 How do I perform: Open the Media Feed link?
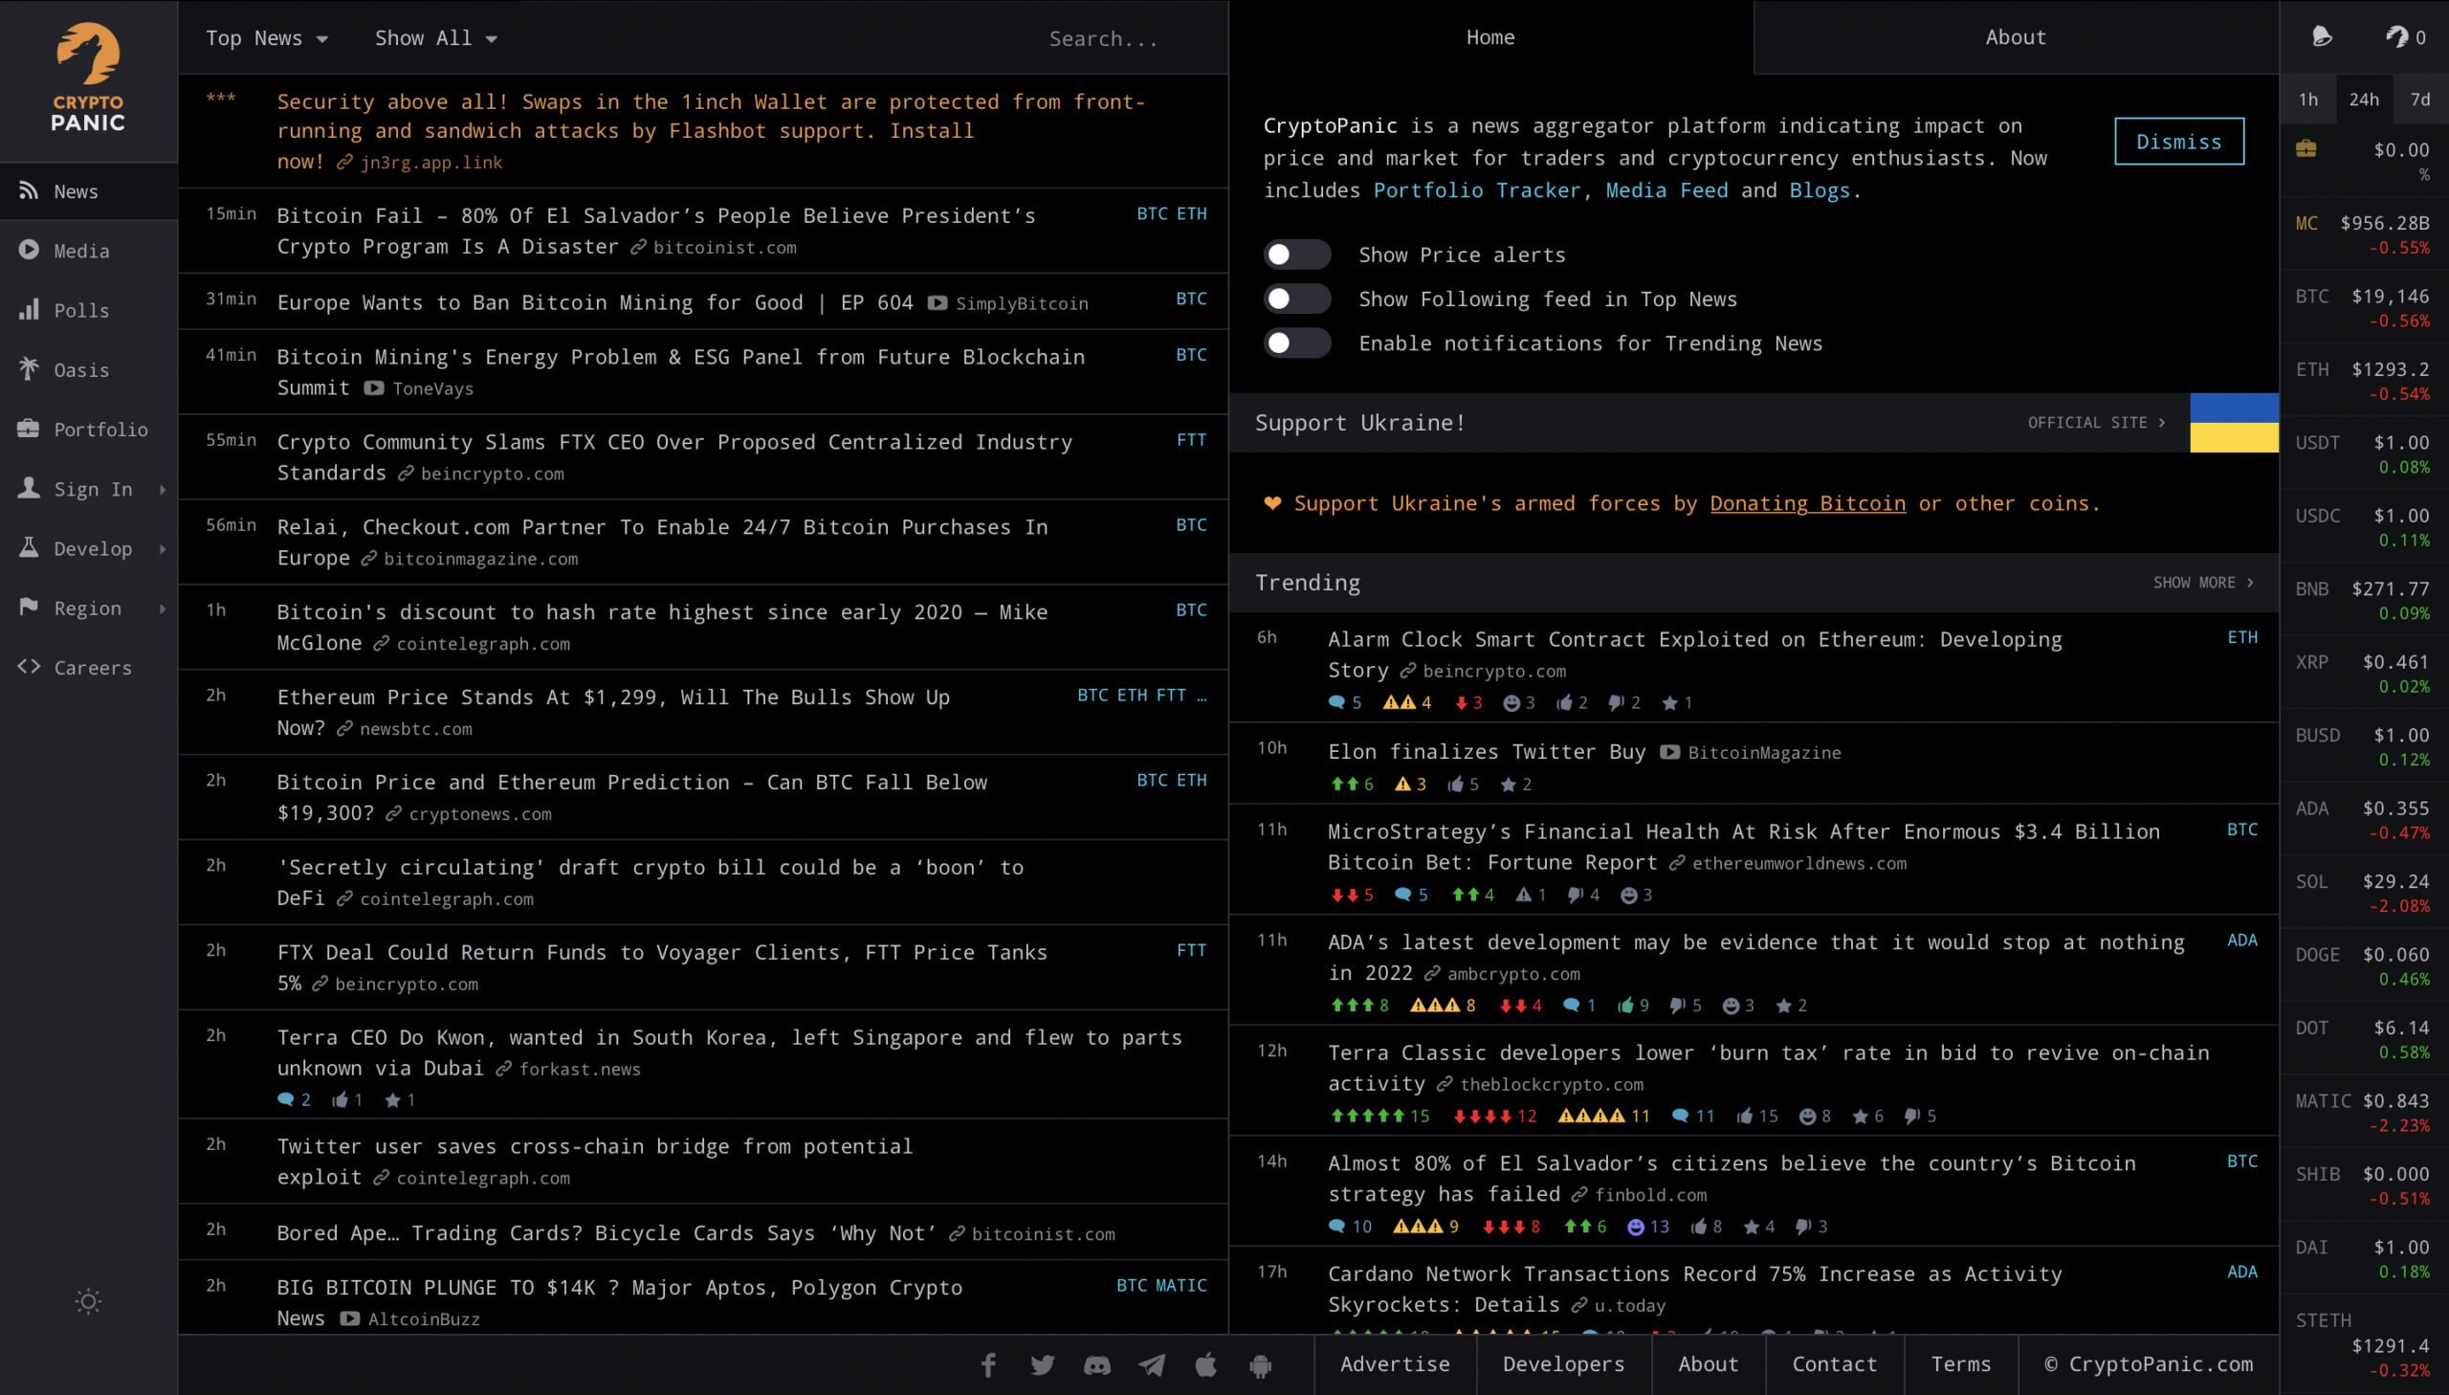click(x=1666, y=190)
